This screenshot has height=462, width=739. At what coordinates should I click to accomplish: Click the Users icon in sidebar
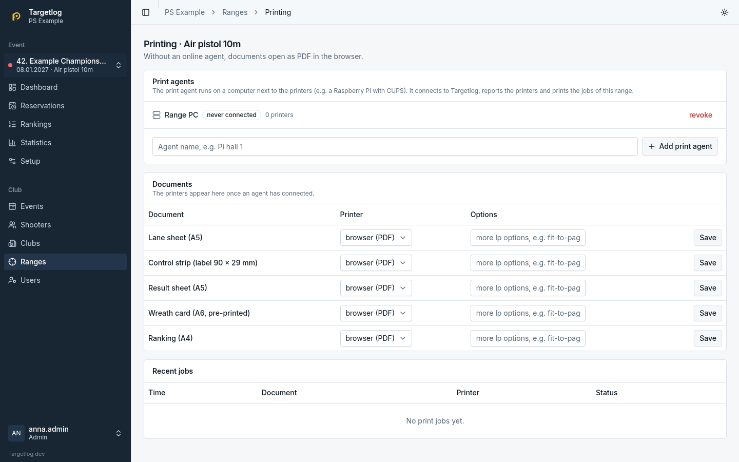point(12,280)
